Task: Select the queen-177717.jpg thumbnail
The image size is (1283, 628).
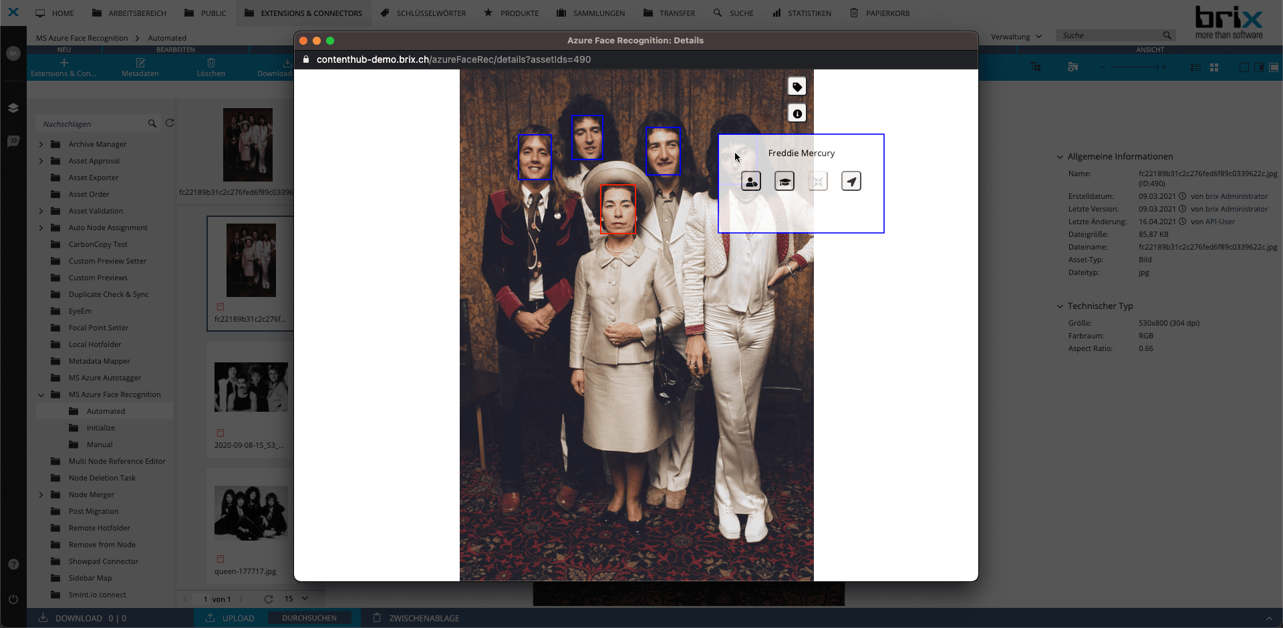Action: [251, 513]
